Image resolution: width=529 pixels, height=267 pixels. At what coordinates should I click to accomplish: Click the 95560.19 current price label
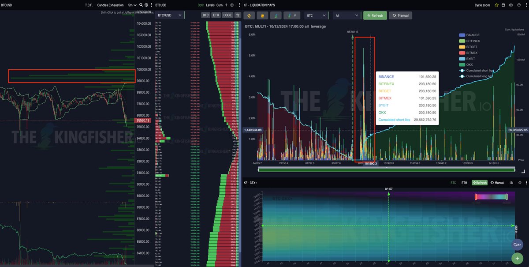coord(143,120)
